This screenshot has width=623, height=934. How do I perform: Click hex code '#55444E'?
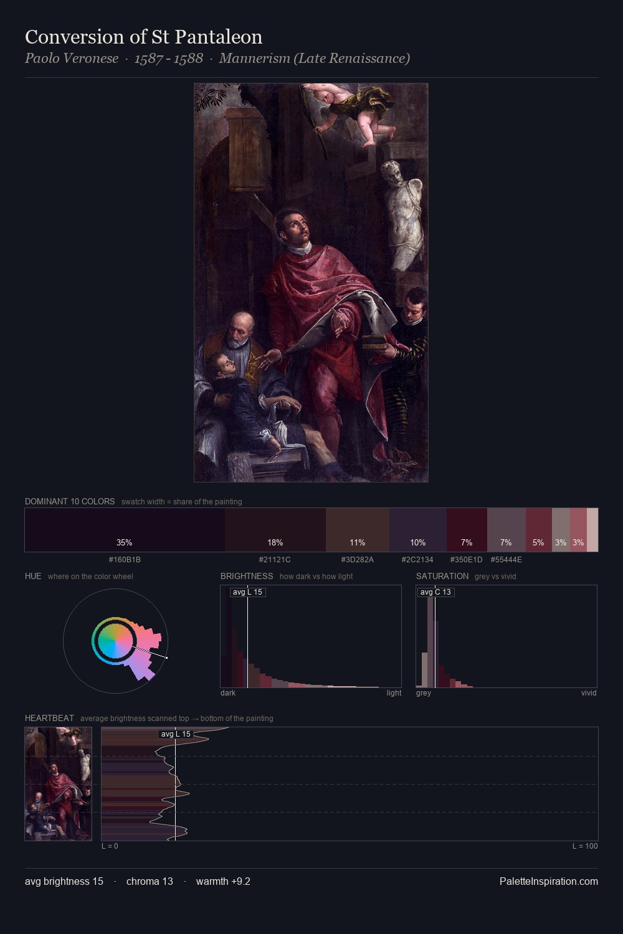pyautogui.click(x=506, y=560)
